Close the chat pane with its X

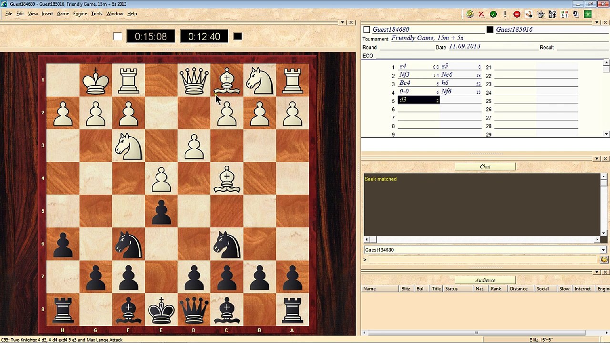click(x=605, y=159)
